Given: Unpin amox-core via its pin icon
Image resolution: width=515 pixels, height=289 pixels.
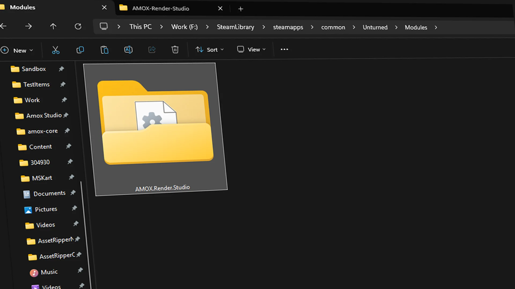Looking at the screenshot, I should (67, 131).
